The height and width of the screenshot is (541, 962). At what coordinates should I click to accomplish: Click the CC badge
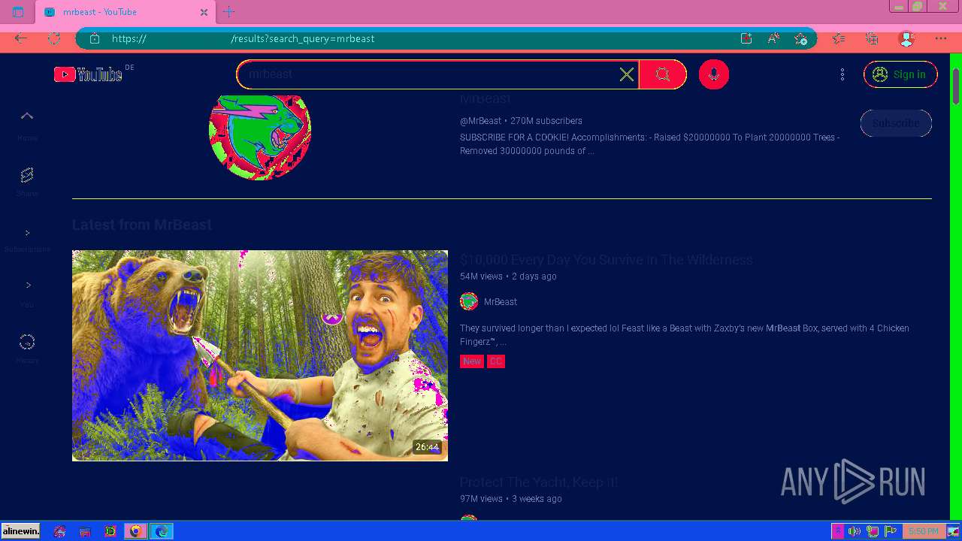(x=496, y=361)
